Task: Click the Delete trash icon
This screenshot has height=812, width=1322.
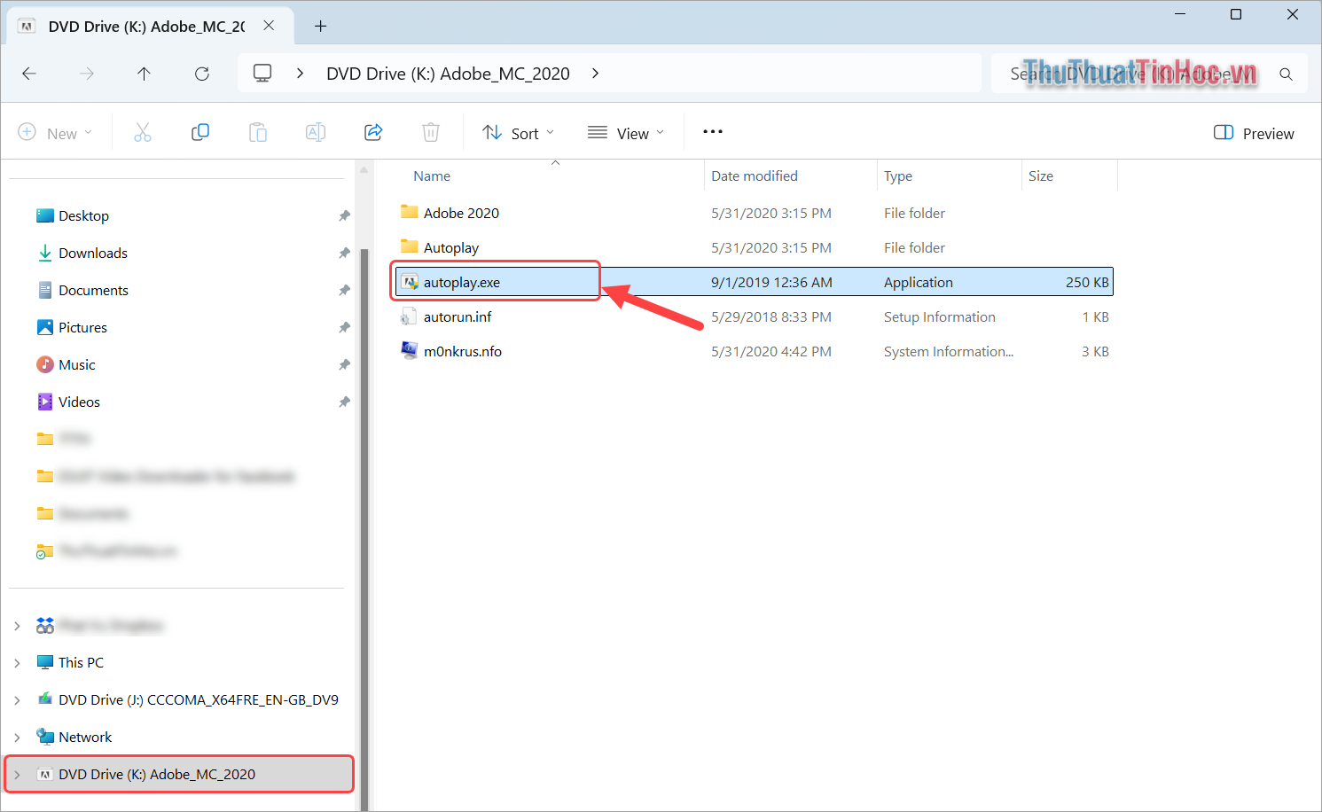Action: (x=431, y=133)
